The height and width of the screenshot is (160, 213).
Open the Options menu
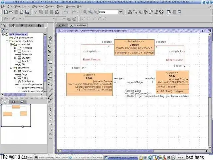[50, 6]
